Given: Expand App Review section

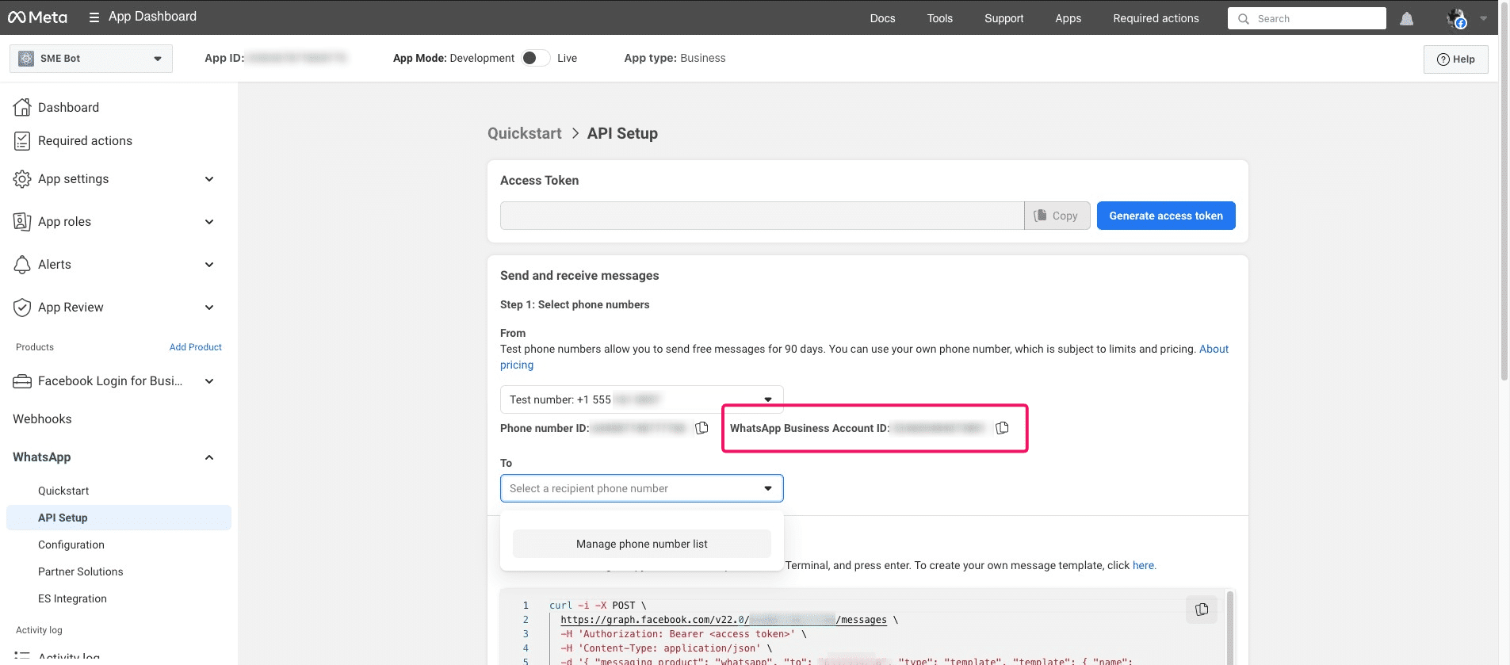Looking at the screenshot, I should tap(209, 308).
